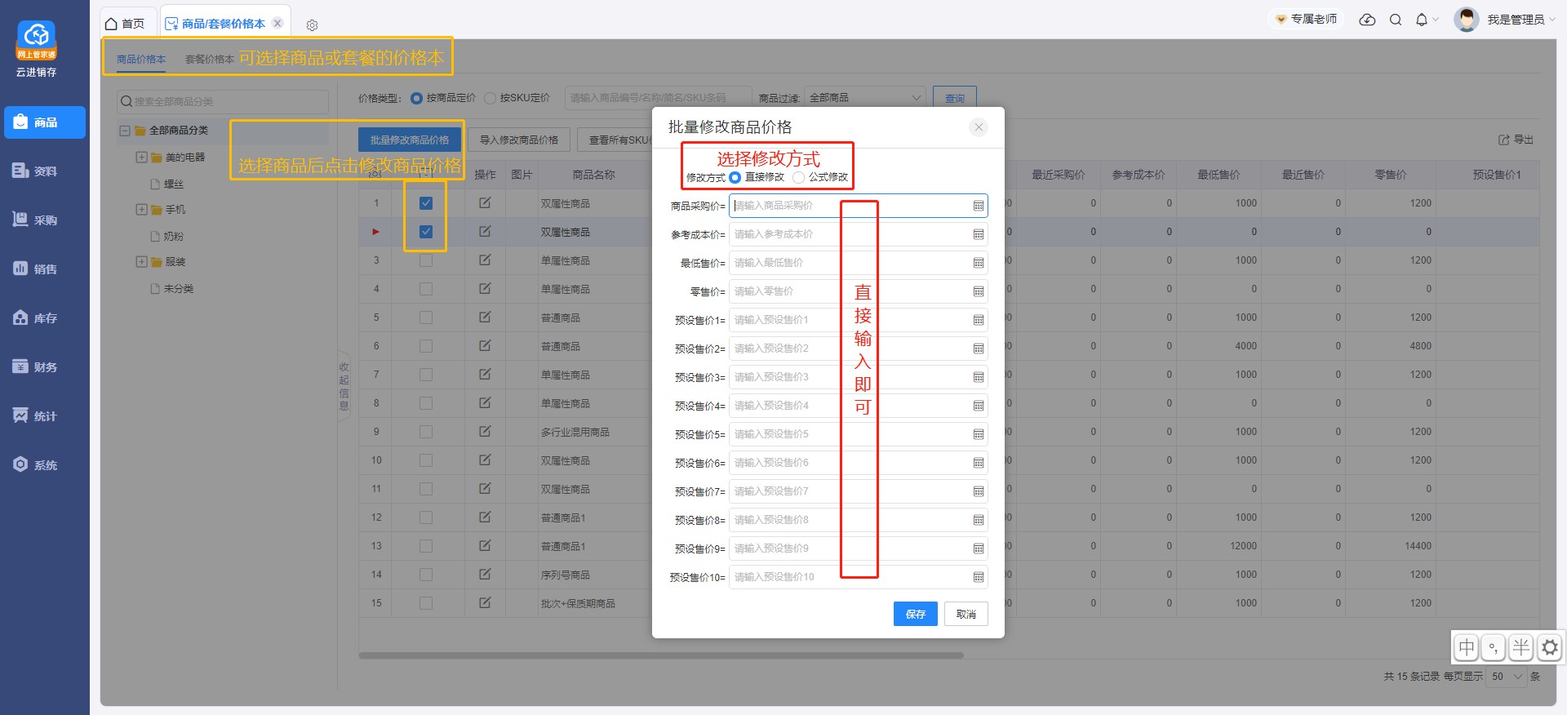Click the 我是管理员 user avatar
The image size is (1567, 715).
pos(1467,20)
